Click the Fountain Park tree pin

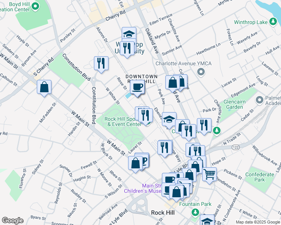click(x=195, y=213)
